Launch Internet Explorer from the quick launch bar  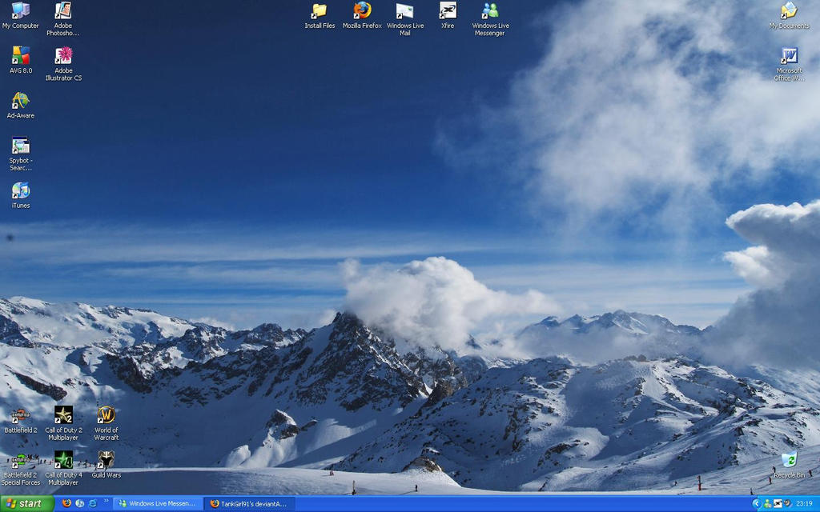point(93,503)
